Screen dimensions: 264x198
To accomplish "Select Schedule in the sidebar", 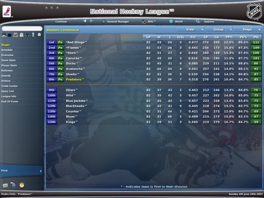I will pyautogui.click(x=7, y=50).
